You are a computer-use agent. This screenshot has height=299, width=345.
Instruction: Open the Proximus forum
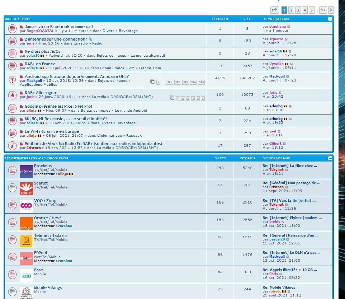(x=43, y=166)
